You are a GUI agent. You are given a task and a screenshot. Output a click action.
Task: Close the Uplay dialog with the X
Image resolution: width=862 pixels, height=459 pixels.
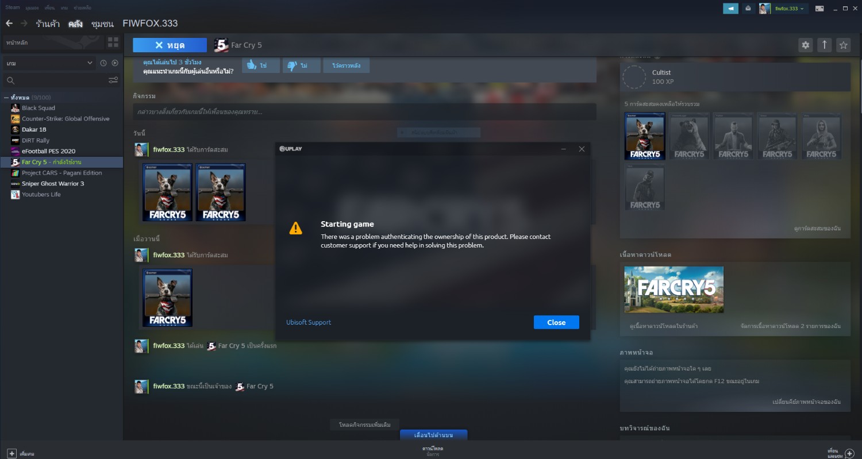[x=582, y=149]
